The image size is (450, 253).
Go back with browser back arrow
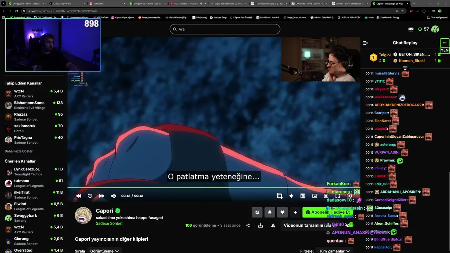coord(4,11)
